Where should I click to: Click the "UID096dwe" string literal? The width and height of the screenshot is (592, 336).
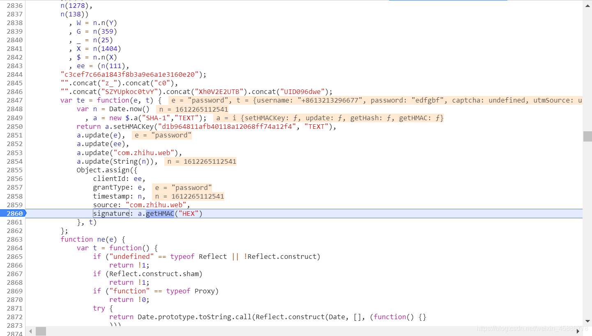click(302, 91)
